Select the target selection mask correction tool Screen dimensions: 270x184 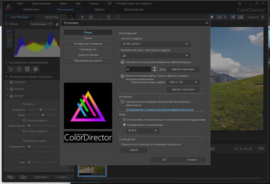pos(19,69)
